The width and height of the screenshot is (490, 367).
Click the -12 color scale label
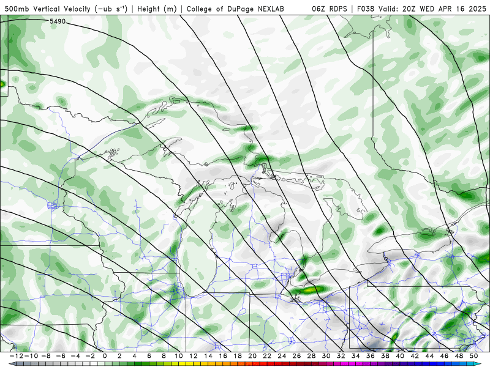point(16,356)
